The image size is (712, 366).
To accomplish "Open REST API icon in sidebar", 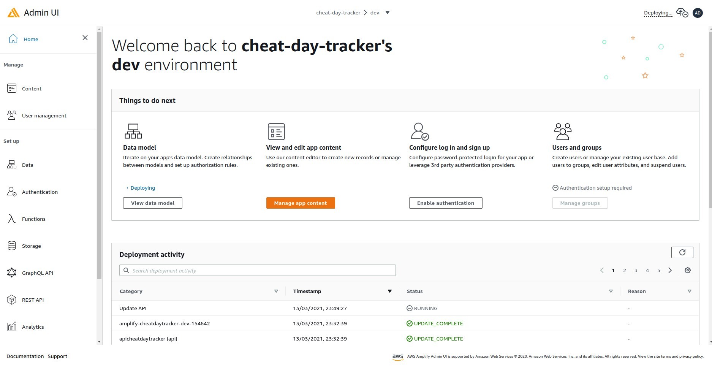I will pos(12,300).
